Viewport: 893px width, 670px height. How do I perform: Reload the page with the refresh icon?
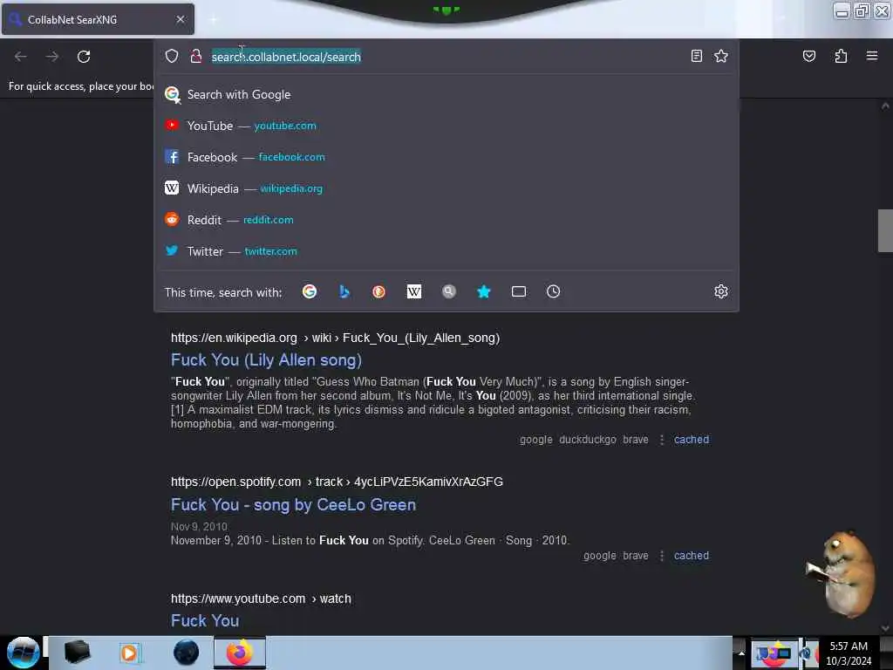coord(84,57)
